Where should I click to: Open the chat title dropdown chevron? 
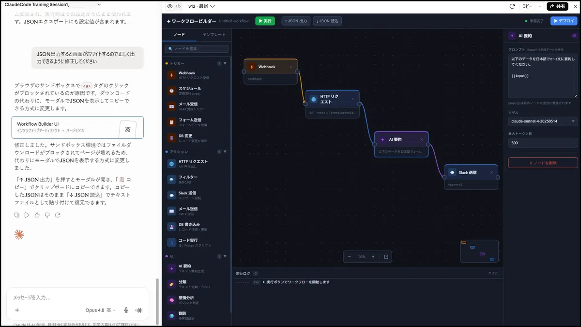click(99, 4)
